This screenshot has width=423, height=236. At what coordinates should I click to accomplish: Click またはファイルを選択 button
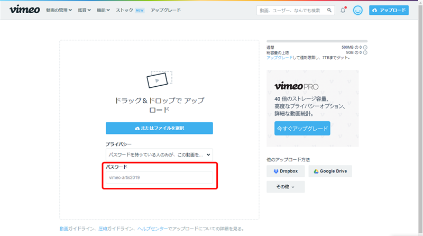click(159, 128)
